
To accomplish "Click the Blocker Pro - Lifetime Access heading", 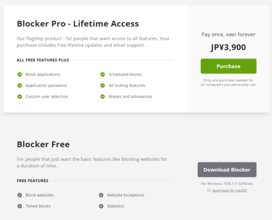I will (x=78, y=24).
